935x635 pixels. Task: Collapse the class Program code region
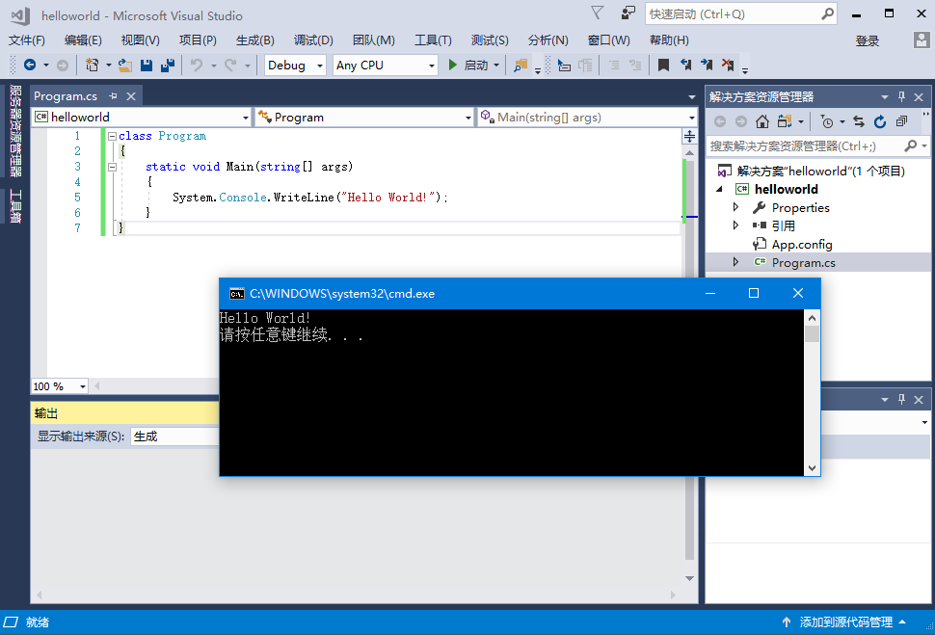coord(112,136)
